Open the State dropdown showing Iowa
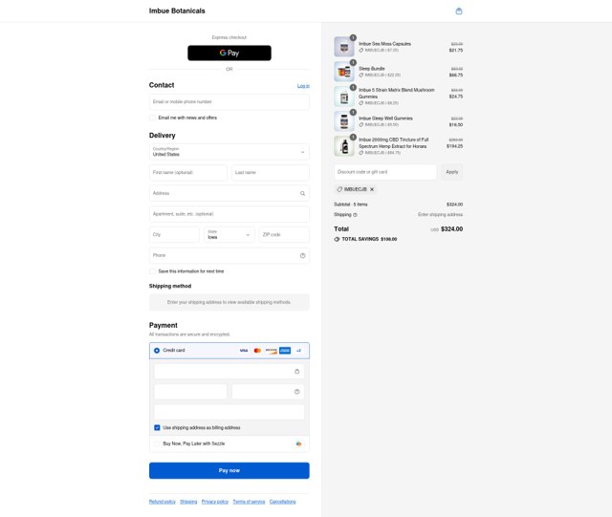612x517 pixels. pos(229,234)
